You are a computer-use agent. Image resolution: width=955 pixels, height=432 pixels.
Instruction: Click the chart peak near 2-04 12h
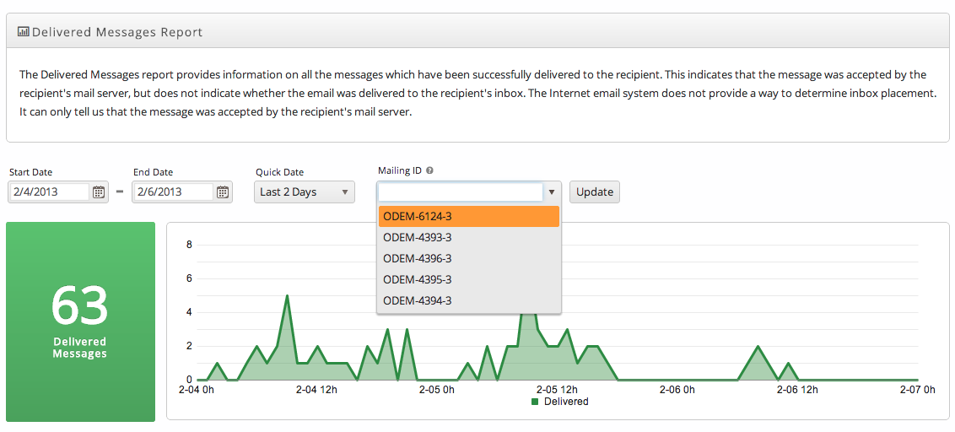pyautogui.click(x=287, y=296)
